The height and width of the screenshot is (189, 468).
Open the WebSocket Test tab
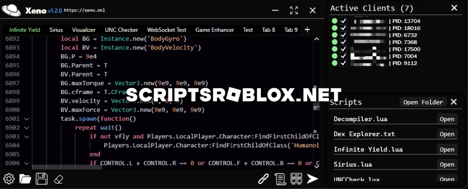[167, 30]
